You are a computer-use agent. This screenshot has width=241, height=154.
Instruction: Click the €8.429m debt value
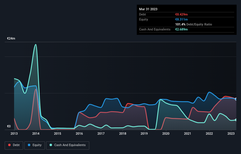click(181, 14)
